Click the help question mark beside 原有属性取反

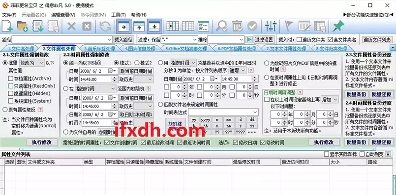40,110
